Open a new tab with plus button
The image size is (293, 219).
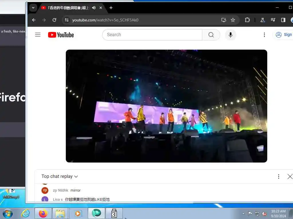point(111,8)
